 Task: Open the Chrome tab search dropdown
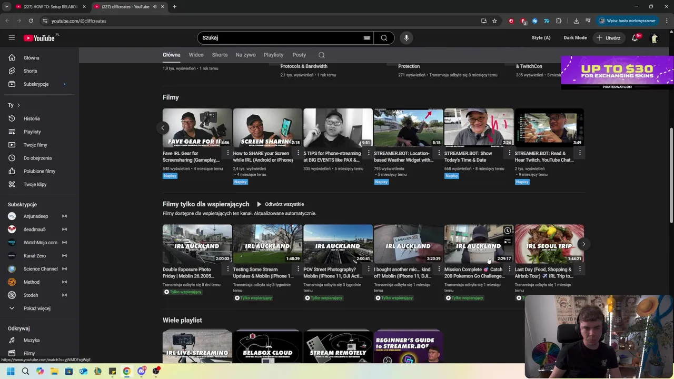pyautogui.click(x=7, y=7)
